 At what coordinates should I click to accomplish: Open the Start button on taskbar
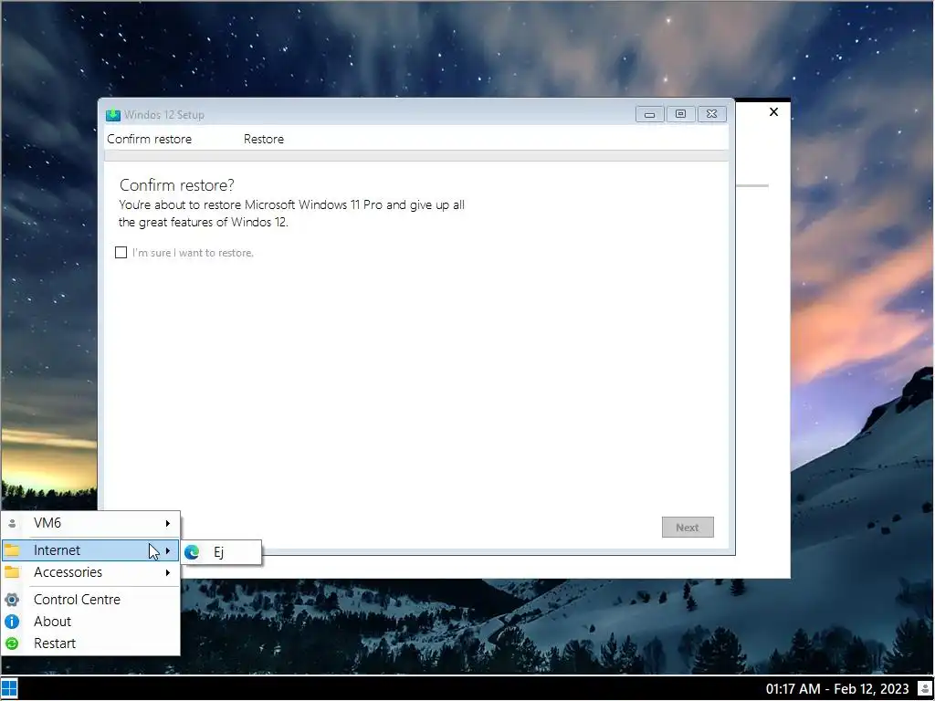click(x=9, y=688)
